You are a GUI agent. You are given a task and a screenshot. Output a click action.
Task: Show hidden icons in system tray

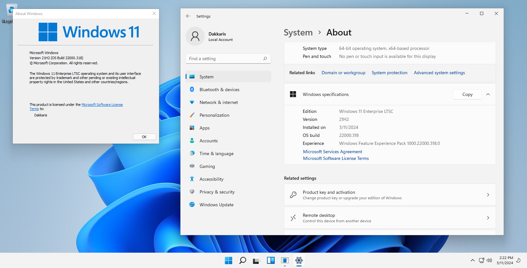coord(472,260)
